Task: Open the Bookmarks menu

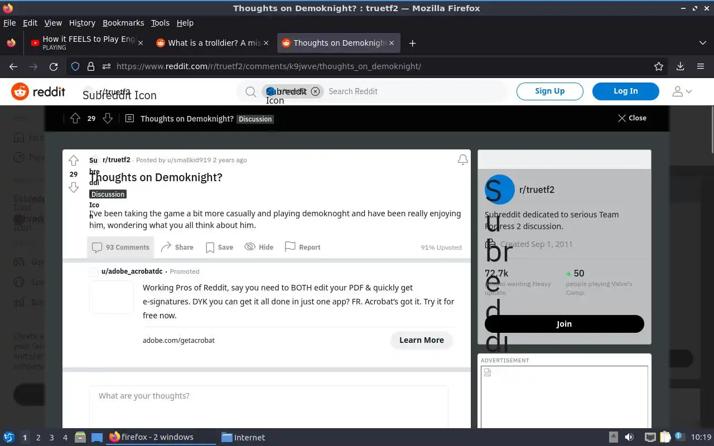Action: pos(123,23)
